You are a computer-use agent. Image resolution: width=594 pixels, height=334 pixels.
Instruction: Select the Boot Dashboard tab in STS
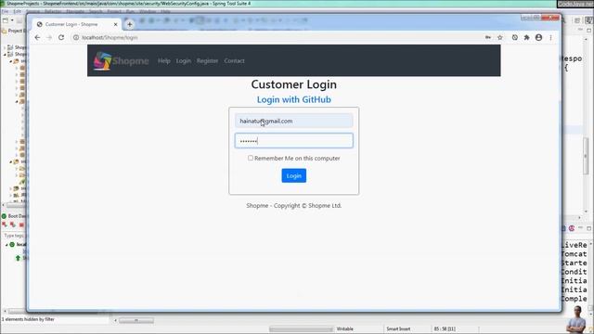click(x=15, y=216)
